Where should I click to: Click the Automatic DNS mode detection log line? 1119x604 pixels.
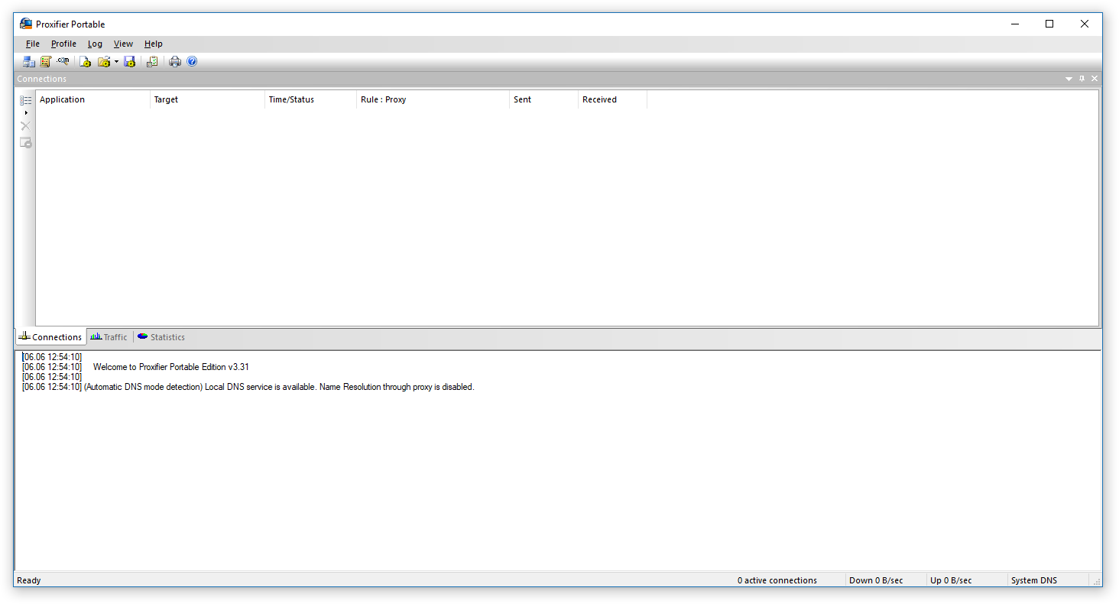tap(248, 387)
